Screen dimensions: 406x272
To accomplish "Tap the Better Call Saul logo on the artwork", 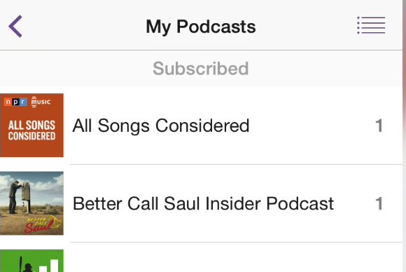I will [x=43, y=224].
